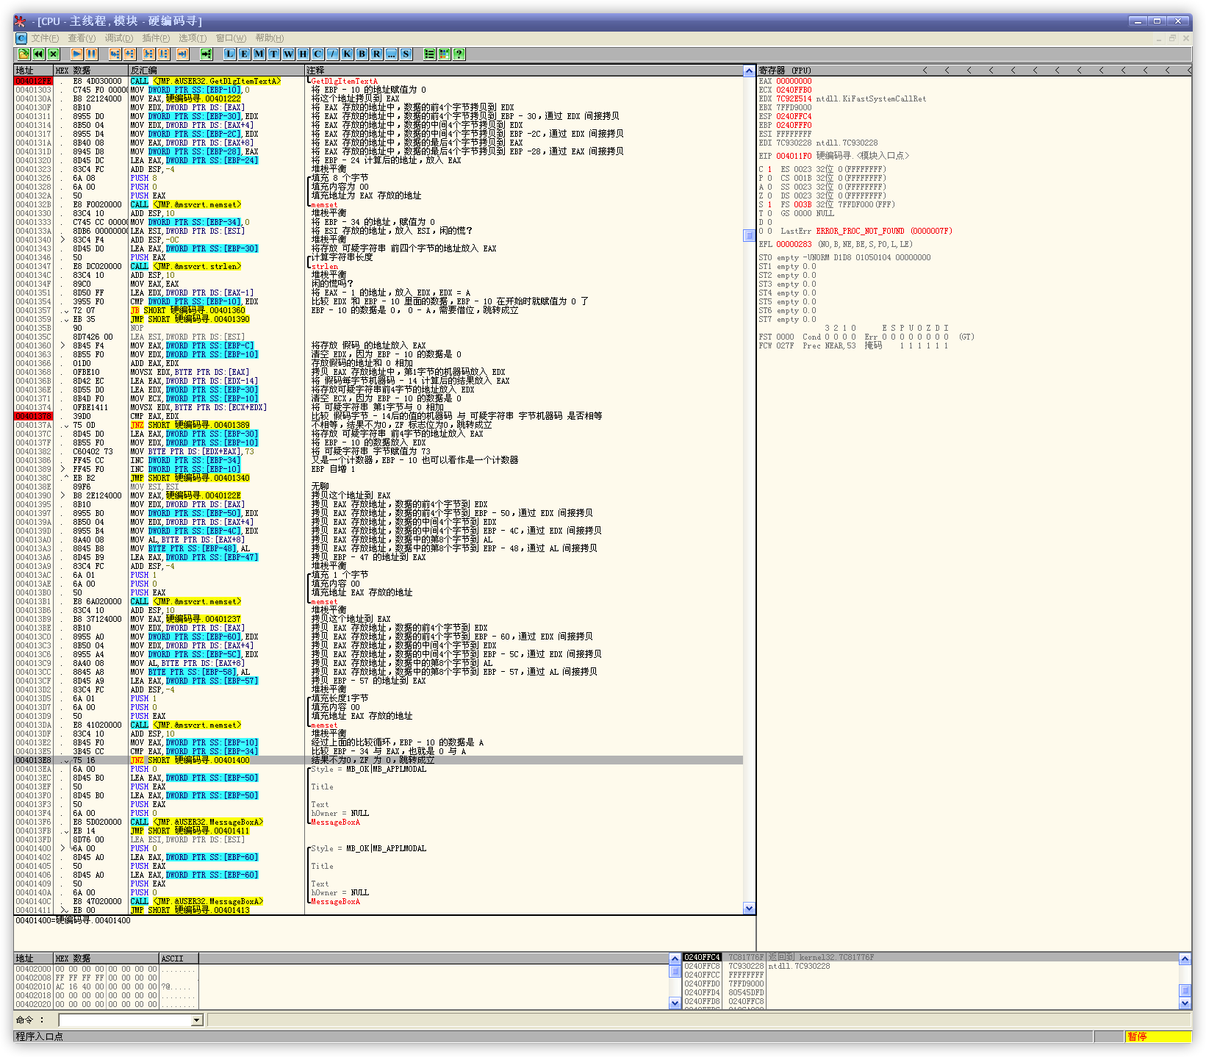Open the Help icon with question mark
Screen dimensions: 1206x1057
pyautogui.click(x=459, y=54)
